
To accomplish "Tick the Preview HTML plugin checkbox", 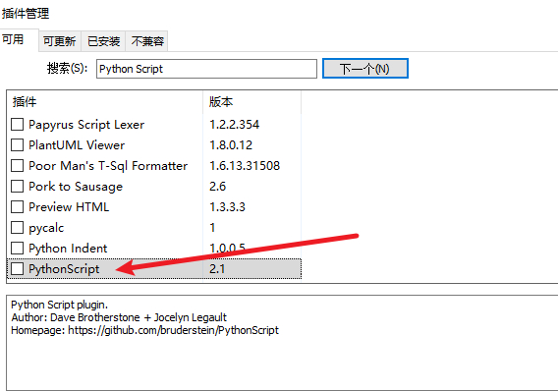I will (17, 207).
